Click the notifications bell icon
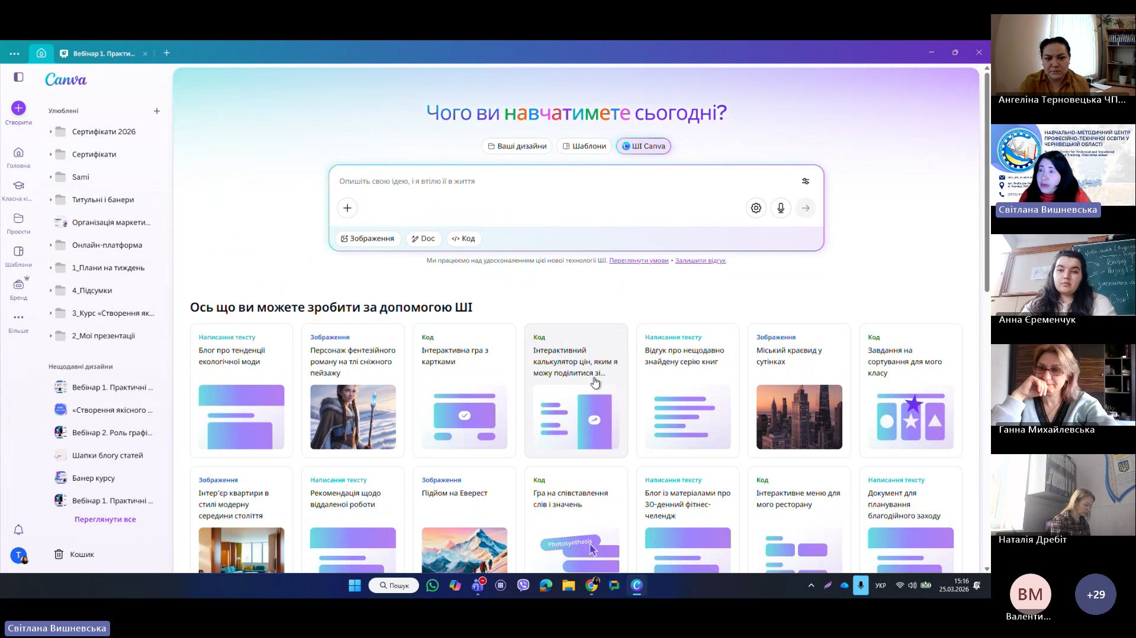Viewport: 1136px width, 638px height. click(x=18, y=530)
